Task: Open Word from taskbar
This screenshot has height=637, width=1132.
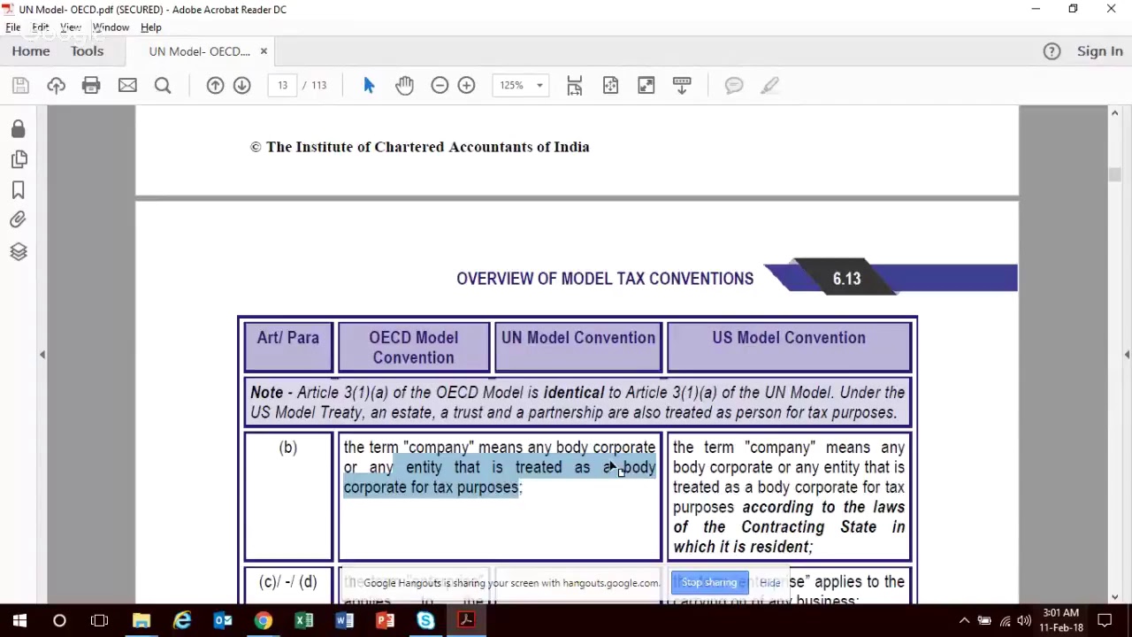Action: 345,621
